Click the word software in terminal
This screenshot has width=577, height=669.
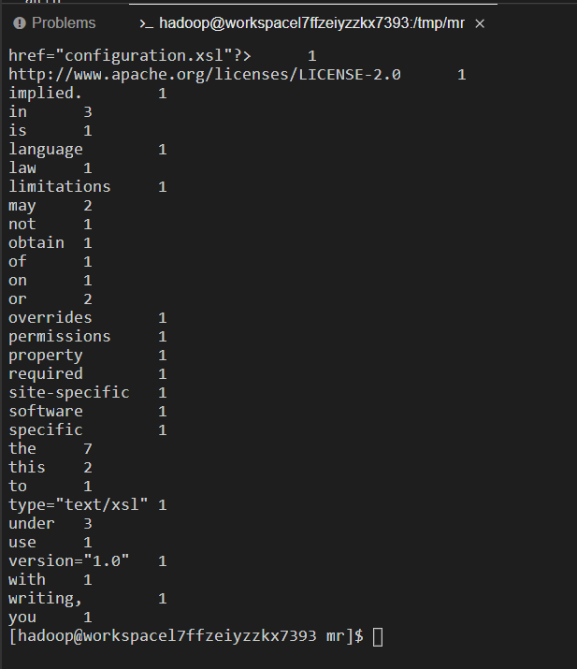(46, 412)
